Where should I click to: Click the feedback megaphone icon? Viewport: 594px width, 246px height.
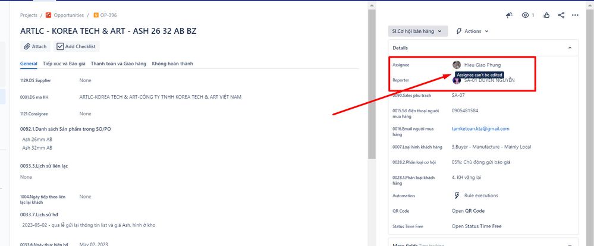(509, 15)
